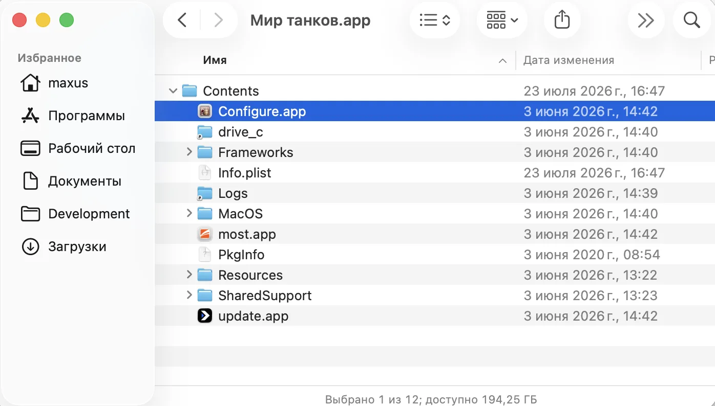The image size is (715, 406).
Task: Expand the MacOS folder
Action: pos(189,213)
